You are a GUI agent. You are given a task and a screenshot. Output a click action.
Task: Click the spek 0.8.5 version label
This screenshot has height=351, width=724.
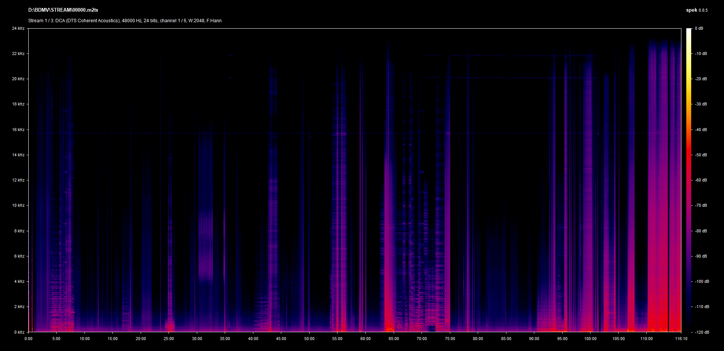696,10
